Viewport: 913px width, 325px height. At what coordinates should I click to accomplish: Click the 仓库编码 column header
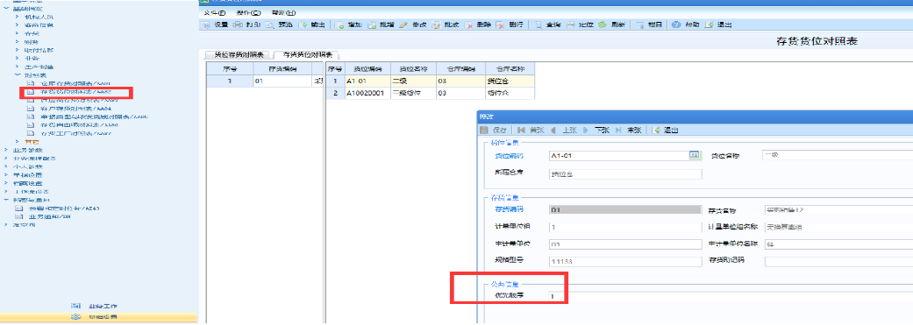[460, 68]
